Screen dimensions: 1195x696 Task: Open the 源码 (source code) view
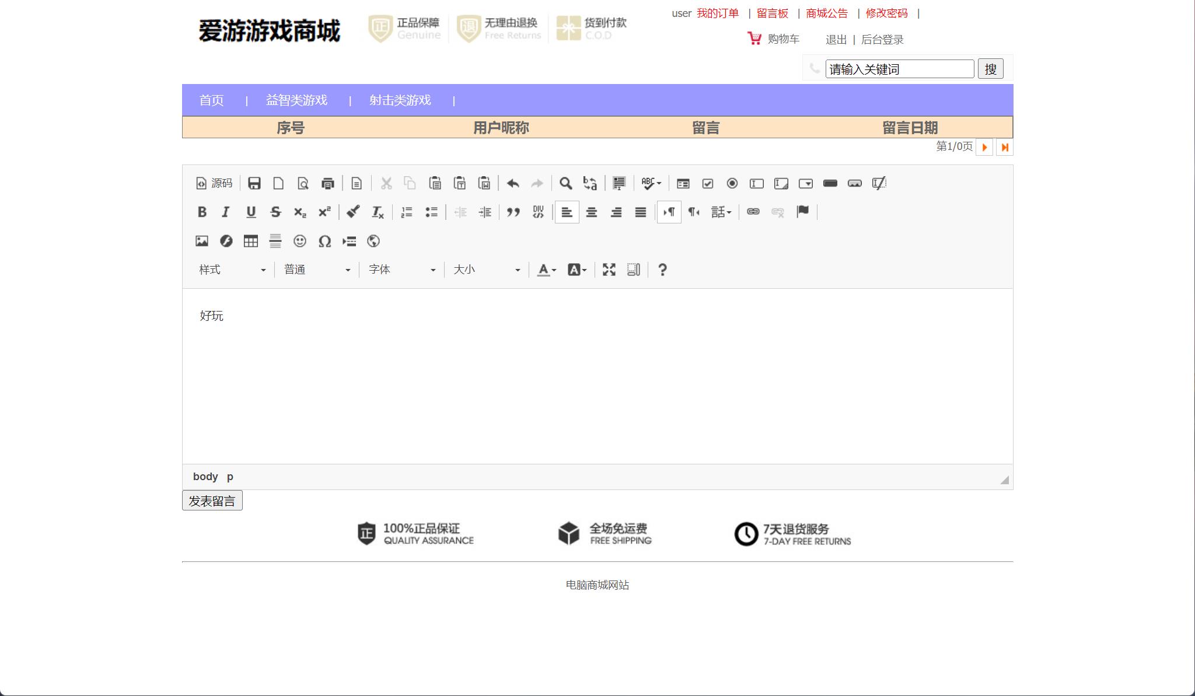click(214, 183)
